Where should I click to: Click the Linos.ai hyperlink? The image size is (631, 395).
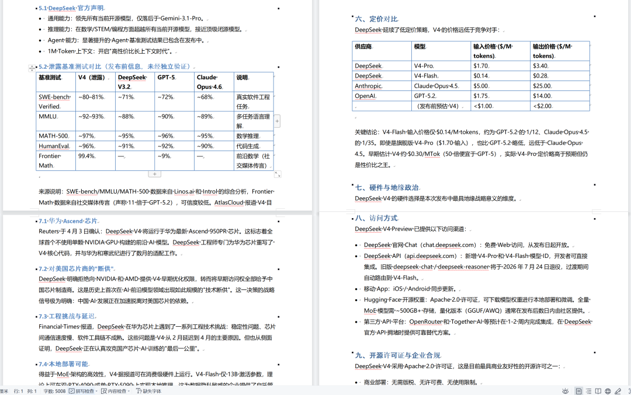coord(183,192)
